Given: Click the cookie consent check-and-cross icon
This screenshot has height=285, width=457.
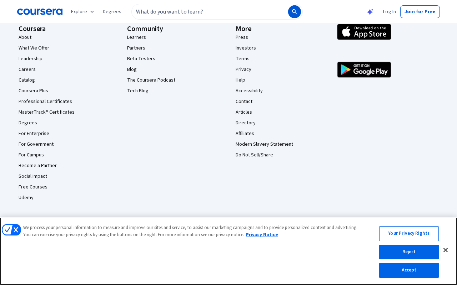Looking at the screenshot, I should tap(11, 230).
